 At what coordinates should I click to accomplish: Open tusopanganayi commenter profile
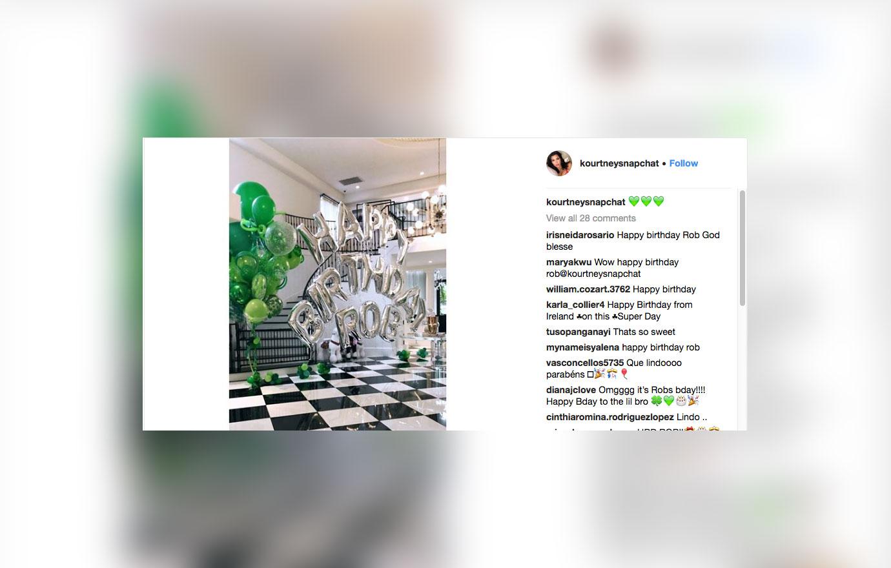point(578,332)
